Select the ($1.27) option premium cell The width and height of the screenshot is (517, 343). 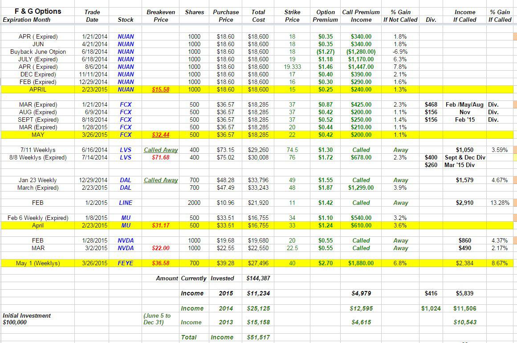[326, 52]
